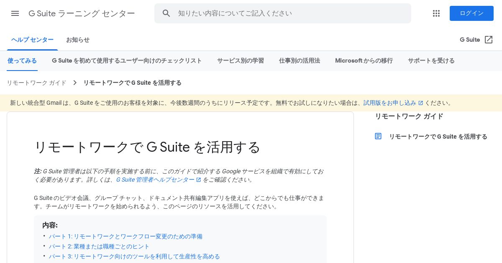Open the hamburger main menu
Viewport: 502px width, 263px height.
tap(15, 13)
